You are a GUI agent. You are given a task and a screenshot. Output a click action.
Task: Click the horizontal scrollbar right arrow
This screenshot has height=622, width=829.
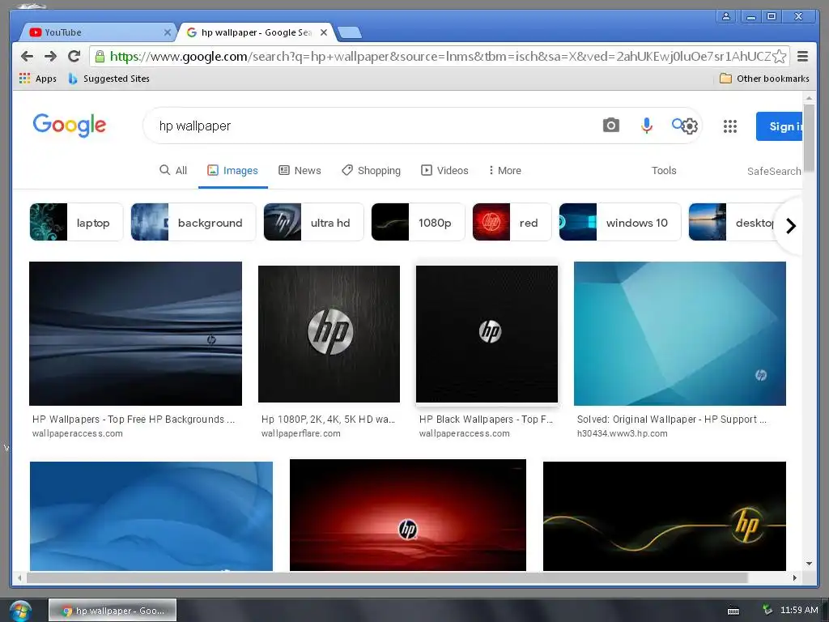pyautogui.click(x=795, y=577)
